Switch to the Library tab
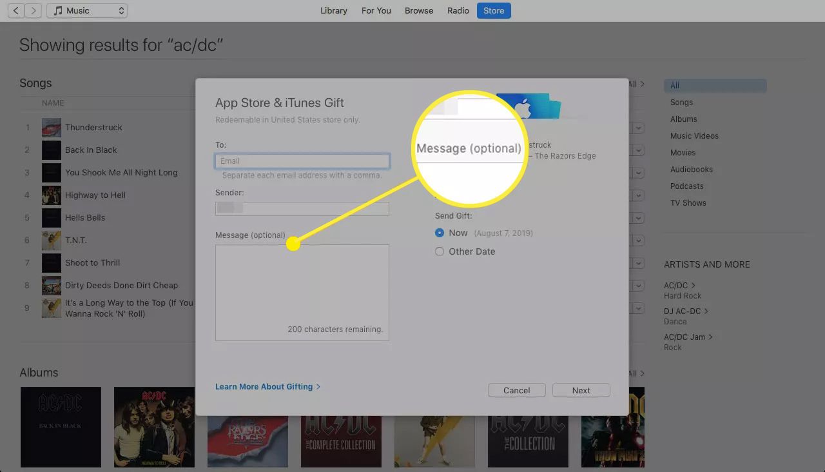Image resolution: width=825 pixels, height=472 pixels. pyautogui.click(x=334, y=10)
